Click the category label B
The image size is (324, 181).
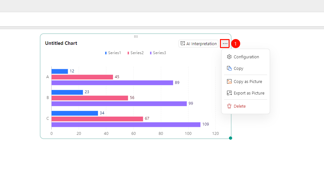coord(48,98)
